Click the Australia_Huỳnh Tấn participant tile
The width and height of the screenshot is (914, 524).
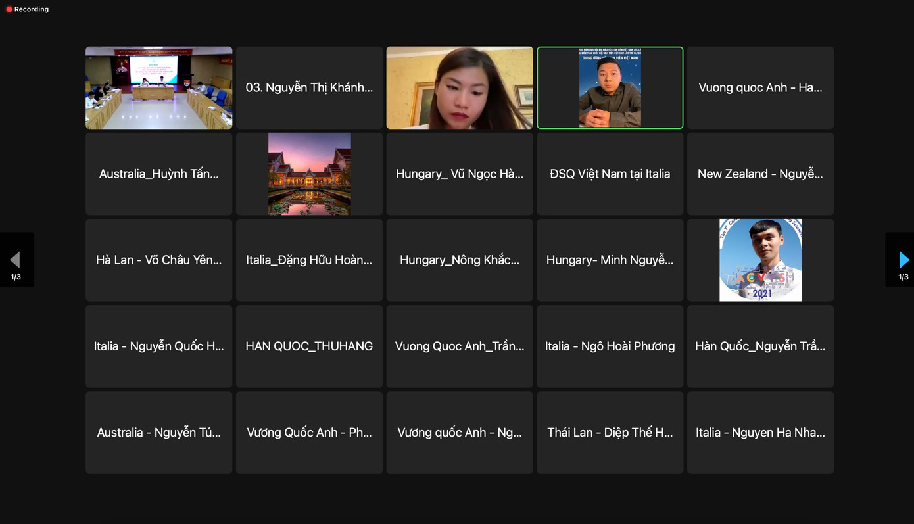click(158, 174)
